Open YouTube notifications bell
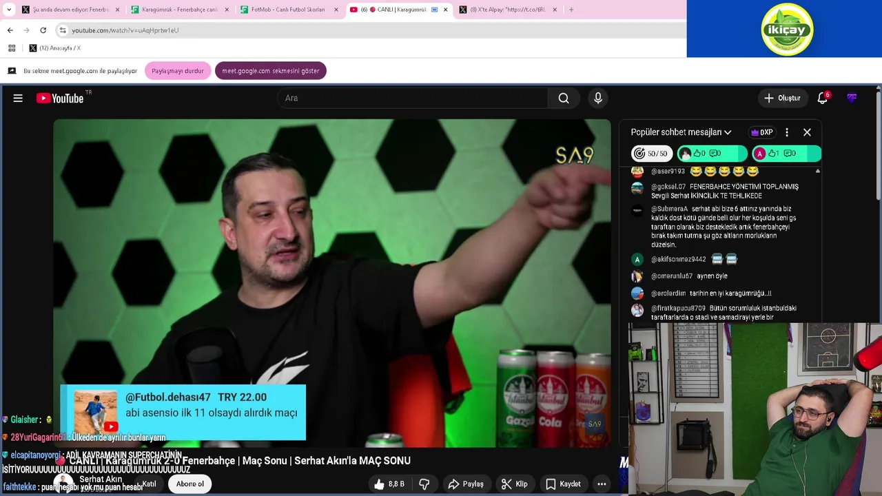This screenshot has width=882, height=496. pyautogui.click(x=823, y=99)
